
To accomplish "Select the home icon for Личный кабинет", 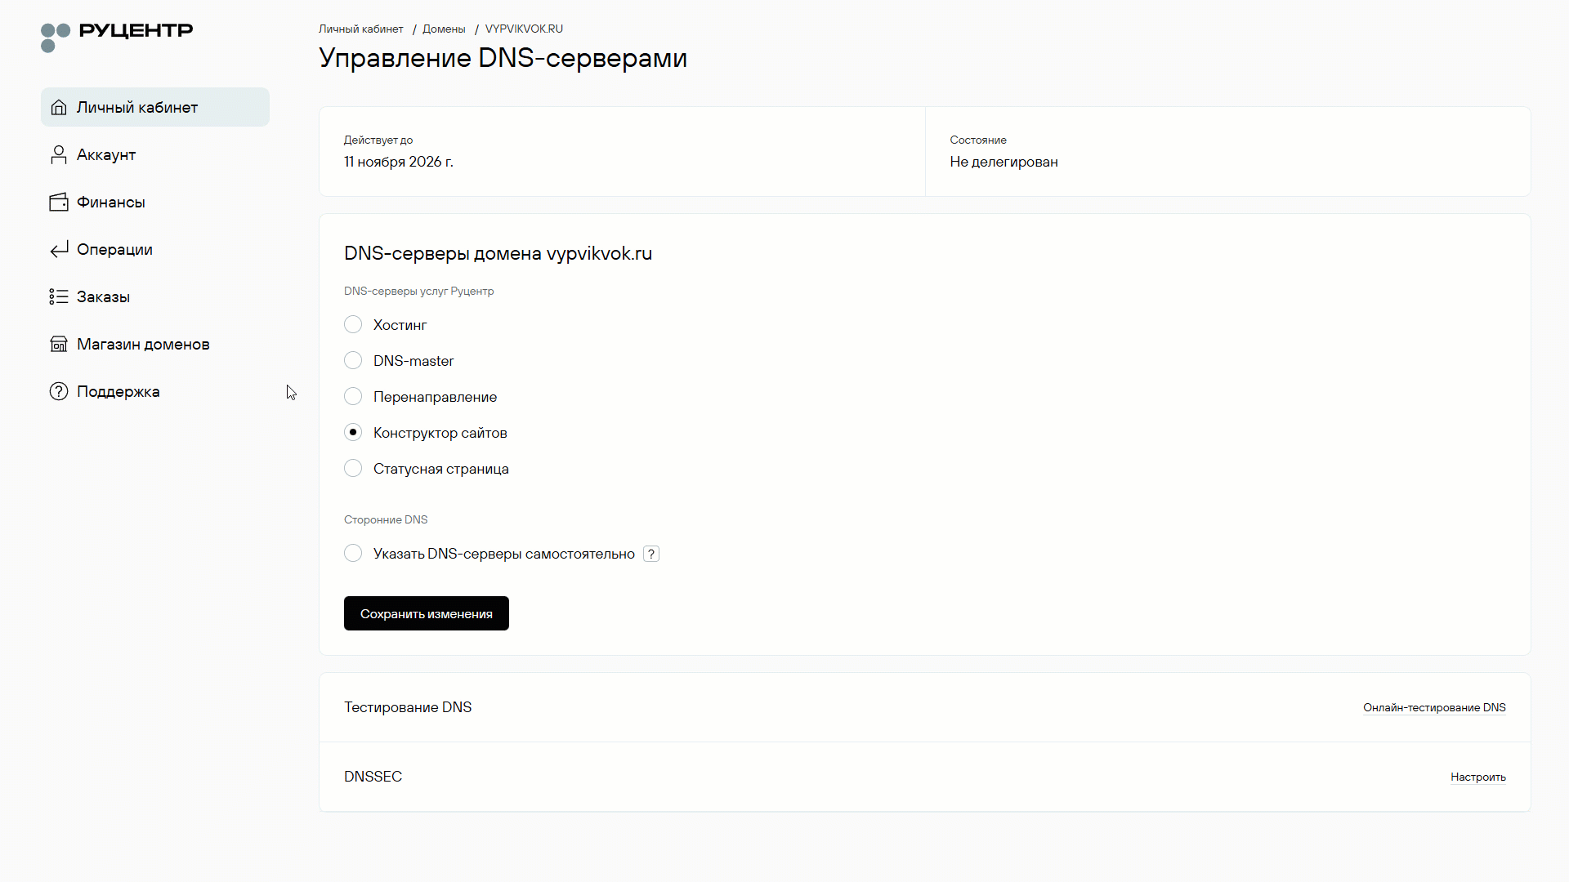I will 58,106.
